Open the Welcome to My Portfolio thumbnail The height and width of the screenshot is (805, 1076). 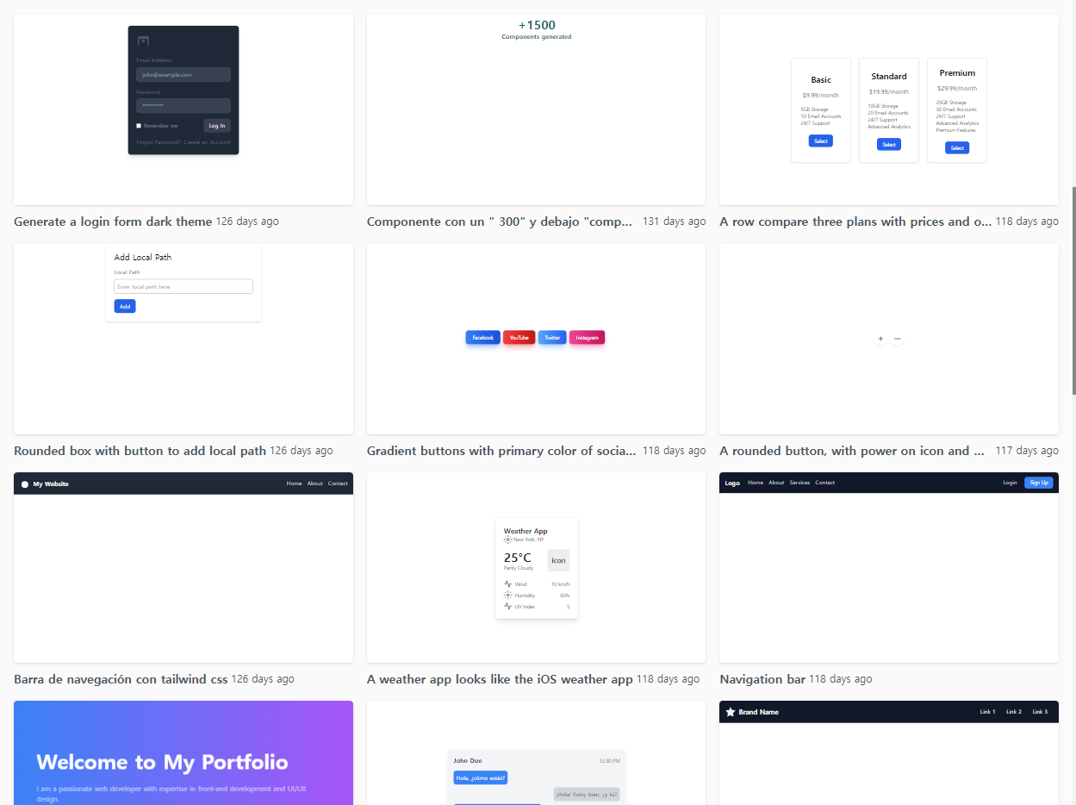183,752
